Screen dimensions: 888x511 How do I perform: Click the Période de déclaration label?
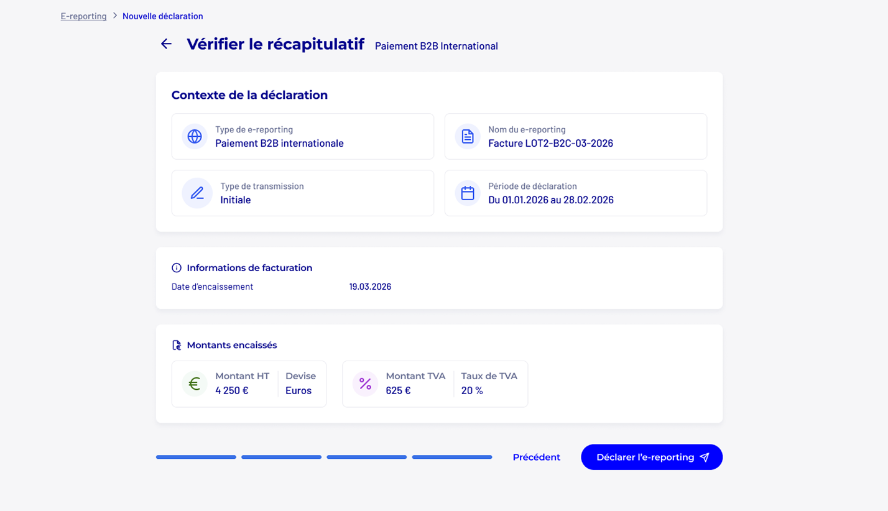click(x=532, y=186)
